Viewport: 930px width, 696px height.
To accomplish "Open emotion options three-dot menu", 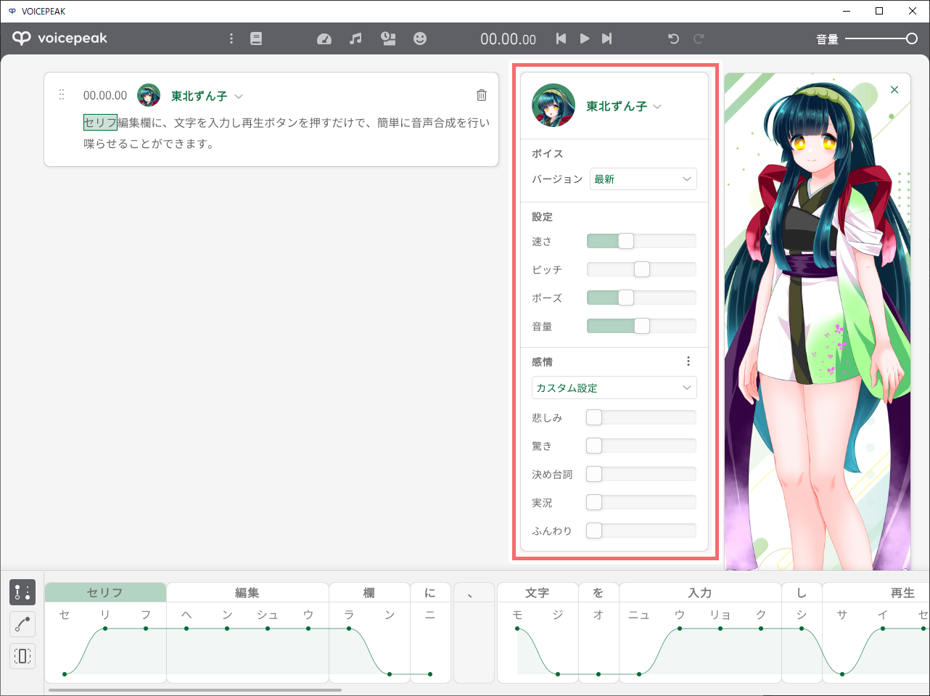I will [x=688, y=361].
